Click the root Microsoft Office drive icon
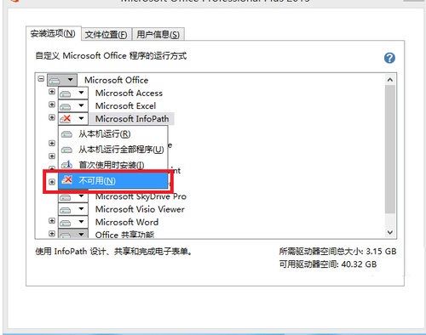The image size is (426, 335). (x=55, y=81)
